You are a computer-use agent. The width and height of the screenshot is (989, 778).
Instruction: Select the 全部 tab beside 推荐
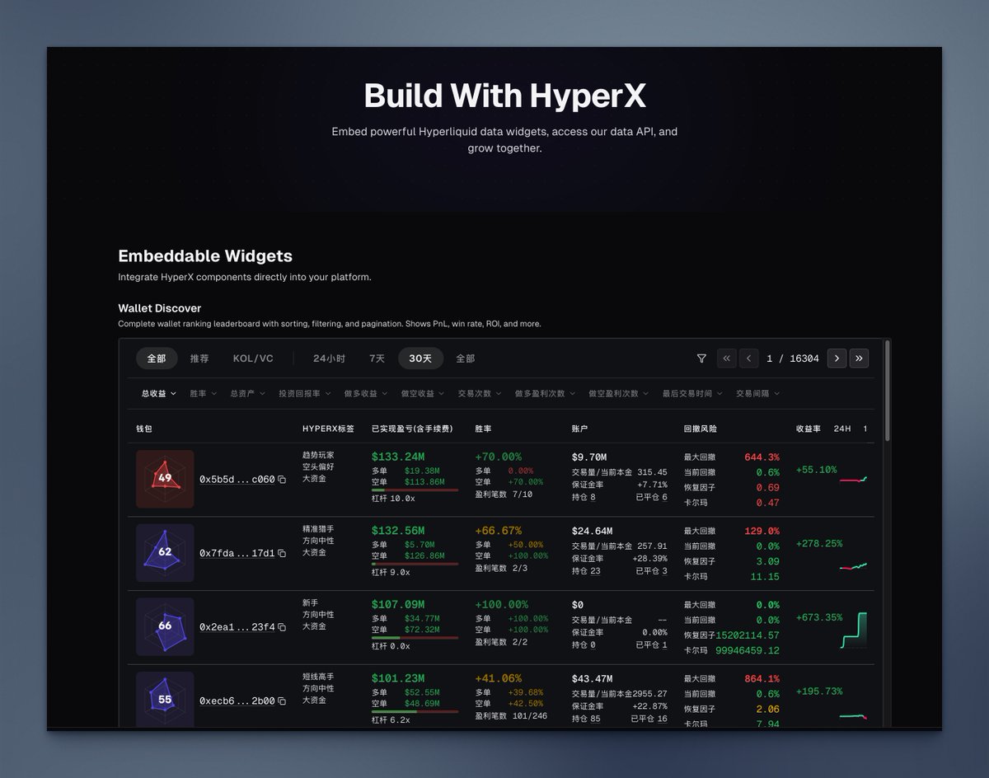tap(157, 359)
